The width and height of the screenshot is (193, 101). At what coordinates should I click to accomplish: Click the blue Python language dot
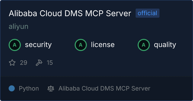(12, 88)
